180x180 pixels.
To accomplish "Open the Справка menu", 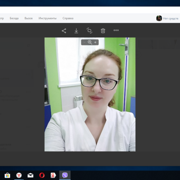I will (68, 18).
